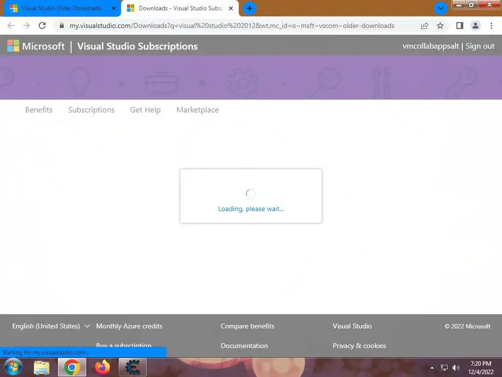The height and width of the screenshot is (377, 502).
Task: Click Documentation footer link
Action: [x=244, y=346]
